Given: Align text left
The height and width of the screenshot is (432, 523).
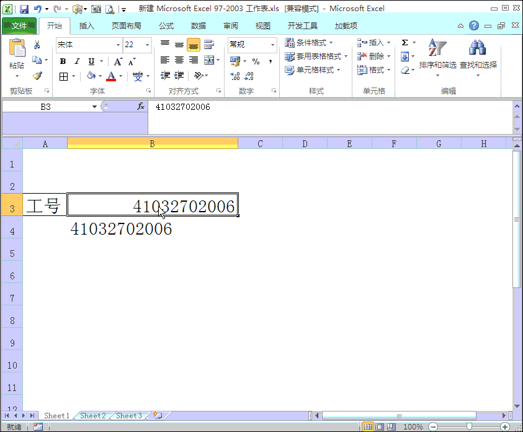Looking at the screenshot, I should 165,60.
